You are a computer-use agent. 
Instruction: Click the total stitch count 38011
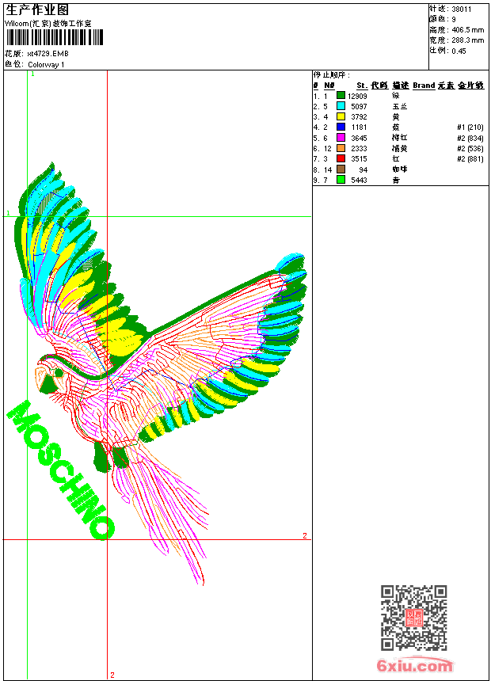pos(462,10)
